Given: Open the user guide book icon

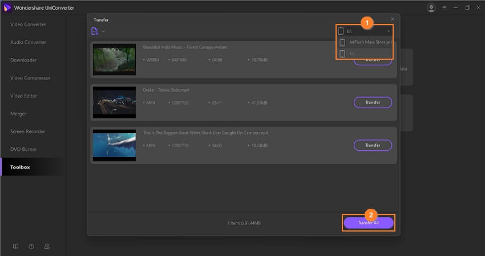Looking at the screenshot, I should tap(15, 246).
